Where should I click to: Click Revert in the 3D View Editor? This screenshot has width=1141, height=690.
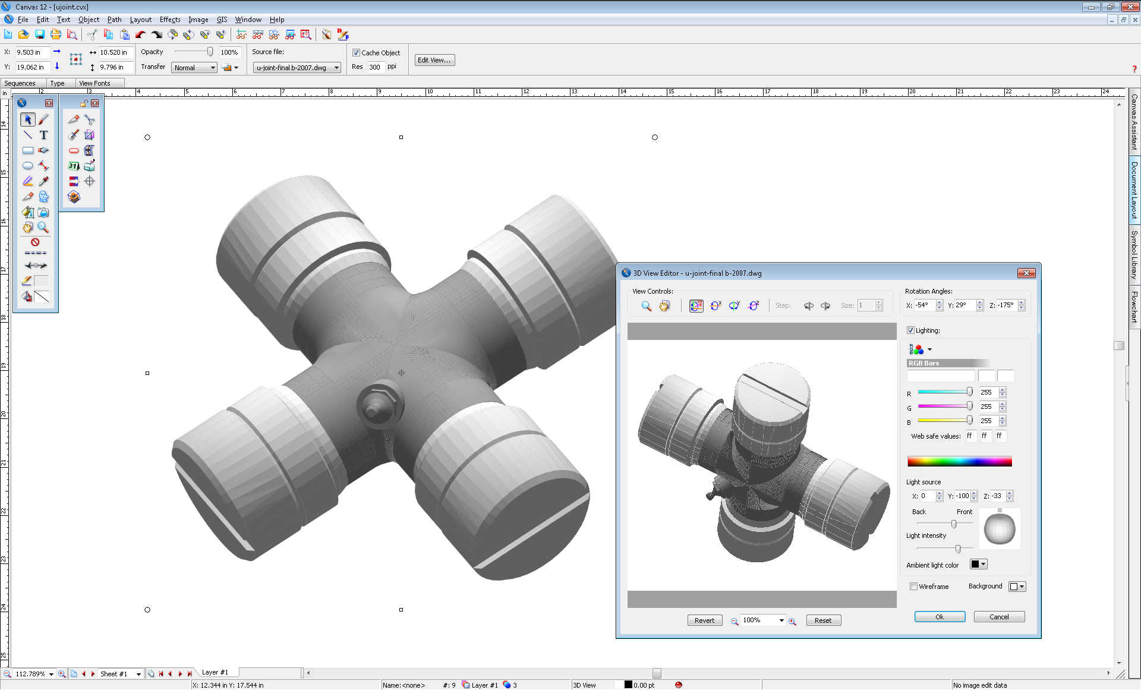tap(704, 620)
